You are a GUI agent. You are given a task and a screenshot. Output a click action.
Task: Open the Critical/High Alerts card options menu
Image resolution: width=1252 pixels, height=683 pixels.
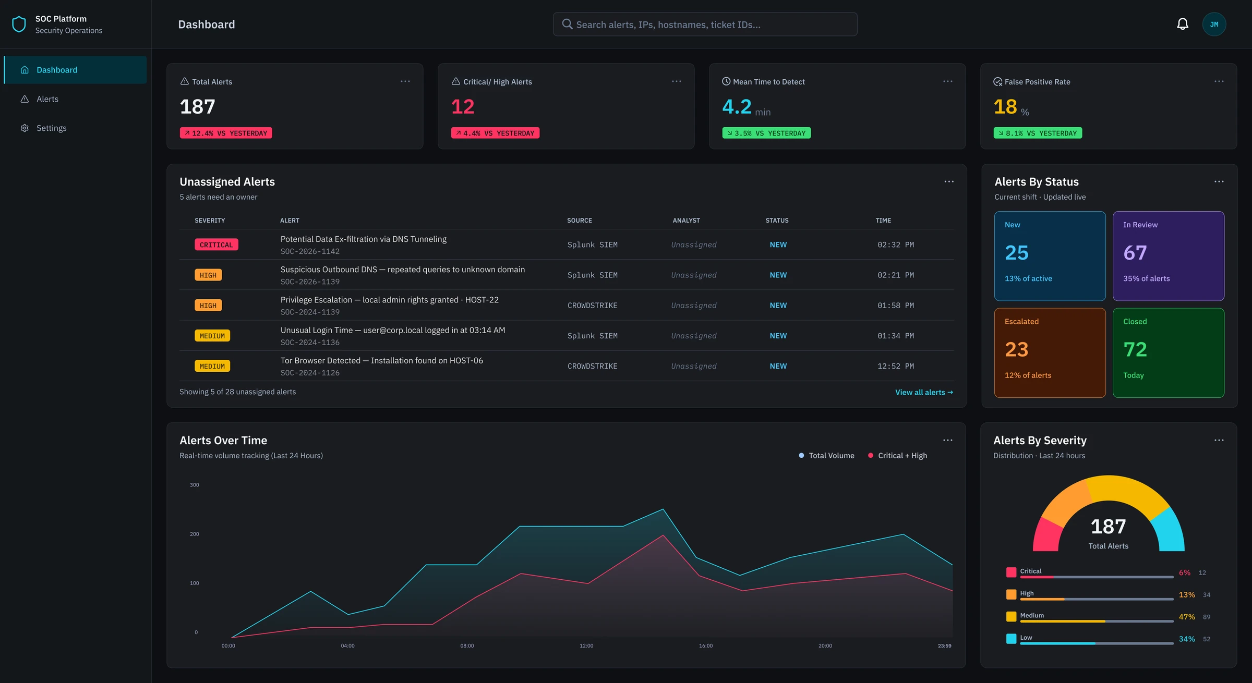coord(677,81)
